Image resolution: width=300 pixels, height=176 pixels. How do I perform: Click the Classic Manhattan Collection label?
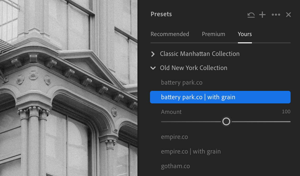pos(200,54)
